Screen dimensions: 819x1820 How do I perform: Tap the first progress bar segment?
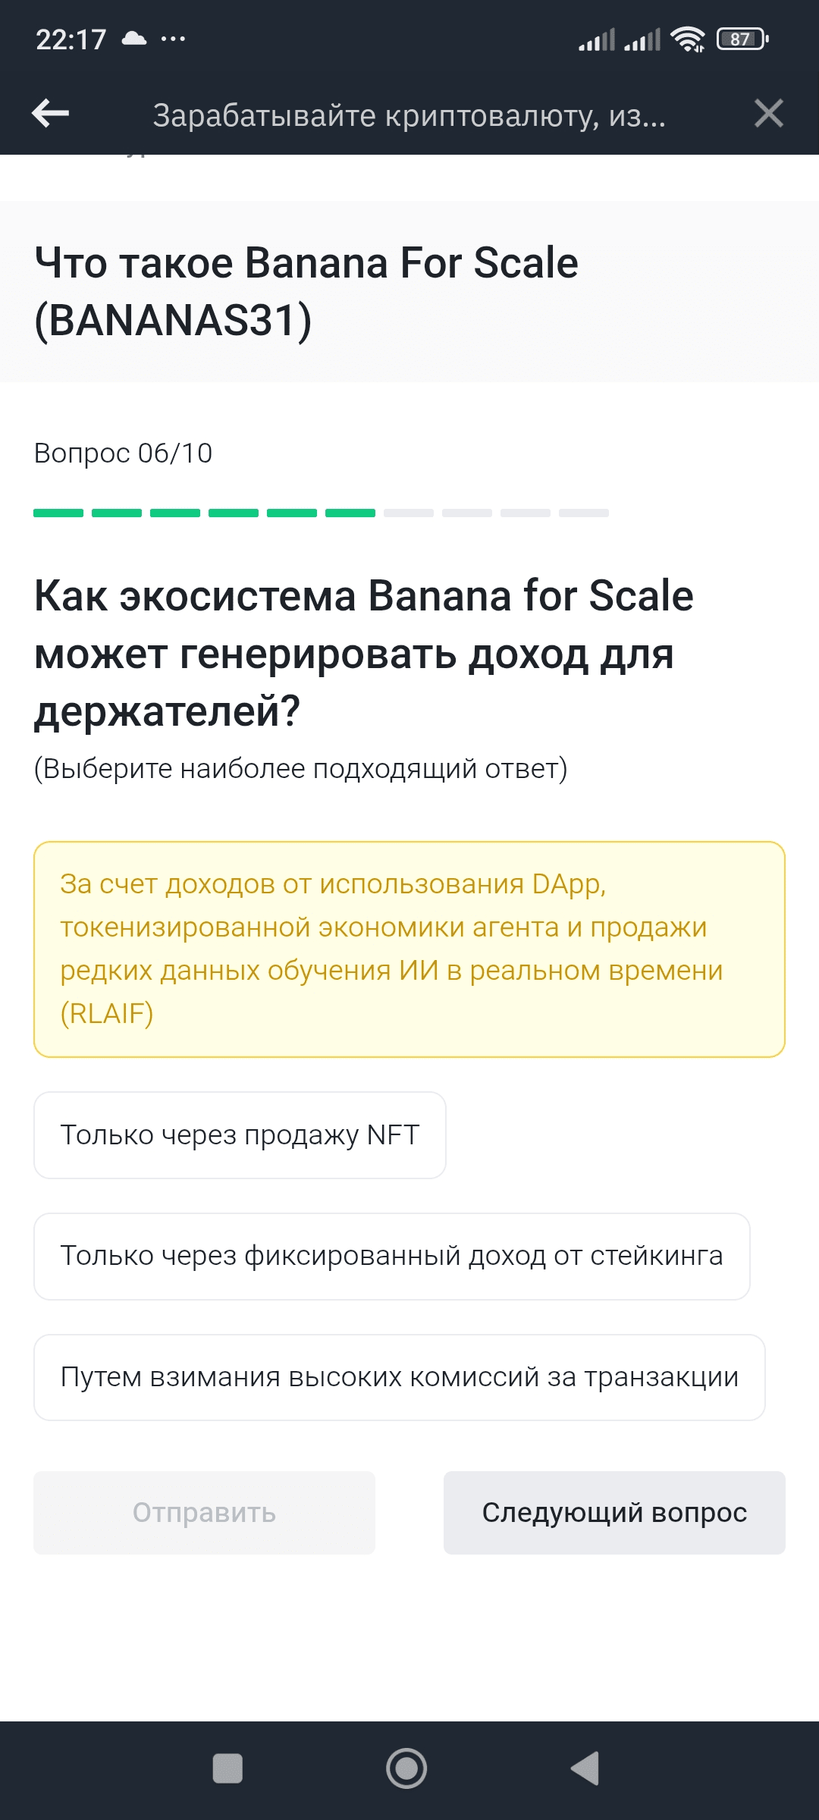[x=58, y=513]
